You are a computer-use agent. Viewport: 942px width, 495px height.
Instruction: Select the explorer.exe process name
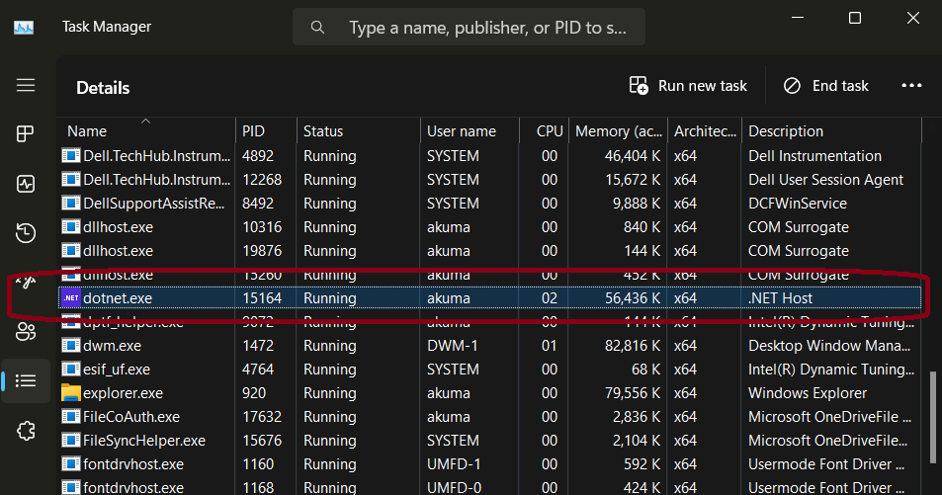pyautogui.click(x=124, y=393)
